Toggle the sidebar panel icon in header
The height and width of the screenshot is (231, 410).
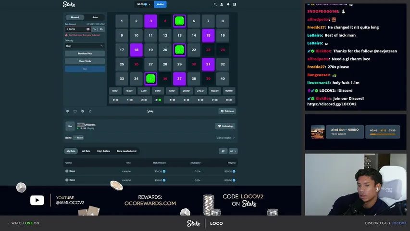coord(235,4)
